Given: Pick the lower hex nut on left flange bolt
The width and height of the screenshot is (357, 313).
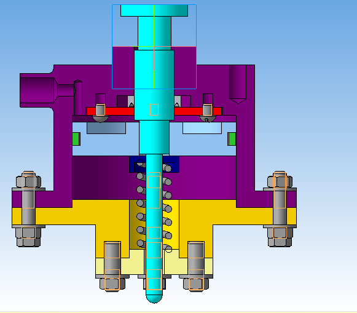Looking at the screenshot, I should (x=29, y=237).
